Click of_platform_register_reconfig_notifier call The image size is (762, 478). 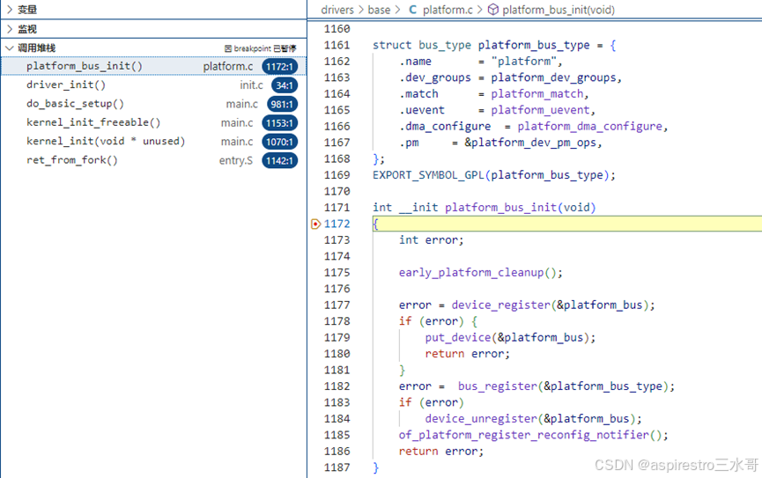coord(524,435)
